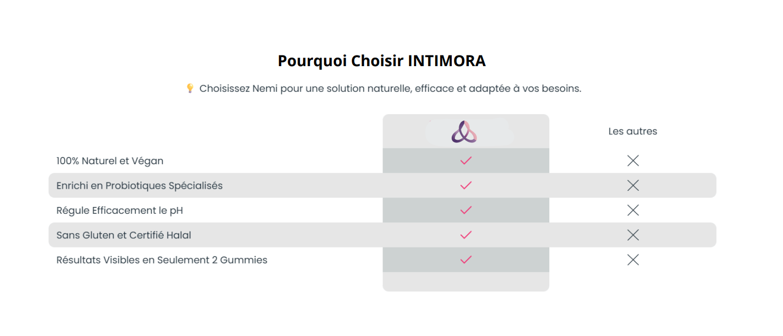783x336 pixels.
Task: Click the X mark for 100% Naturel et Végan
Action: point(633,161)
